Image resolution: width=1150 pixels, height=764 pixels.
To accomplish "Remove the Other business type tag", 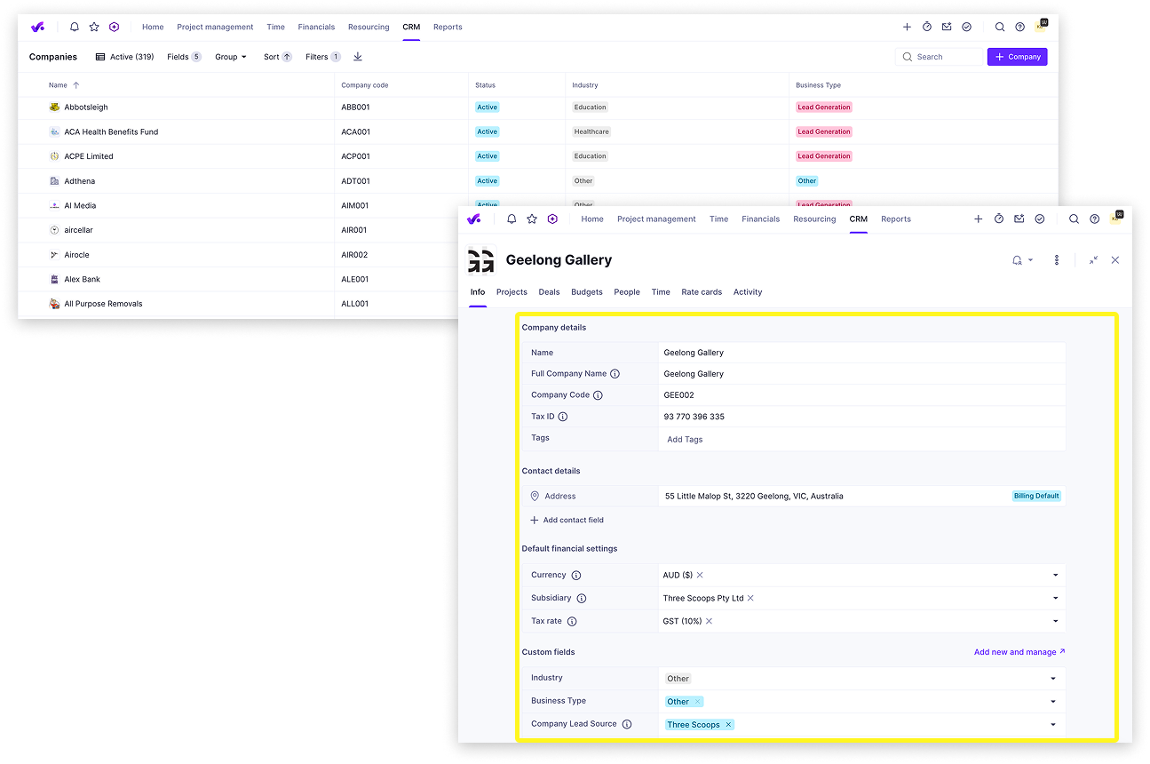I will (697, 702).
